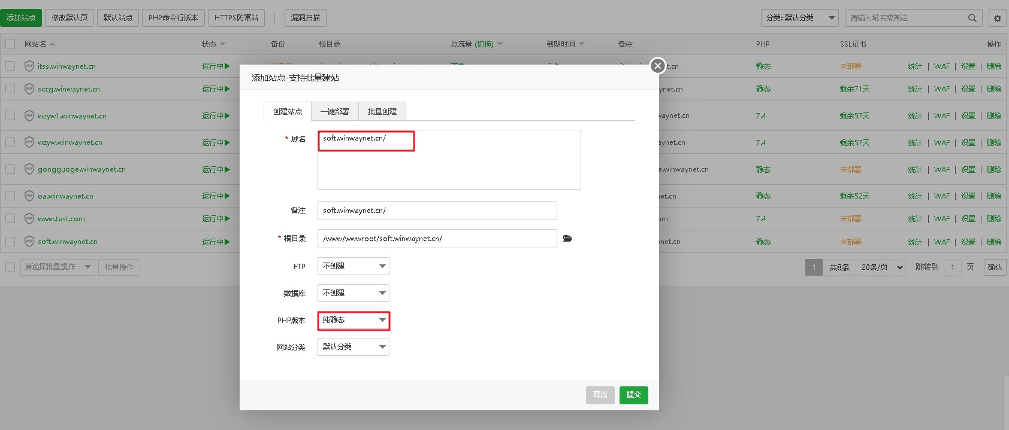Open the 20条/页 page size dropdown
The image size is (1009, 430).
(x=881, y=267)
